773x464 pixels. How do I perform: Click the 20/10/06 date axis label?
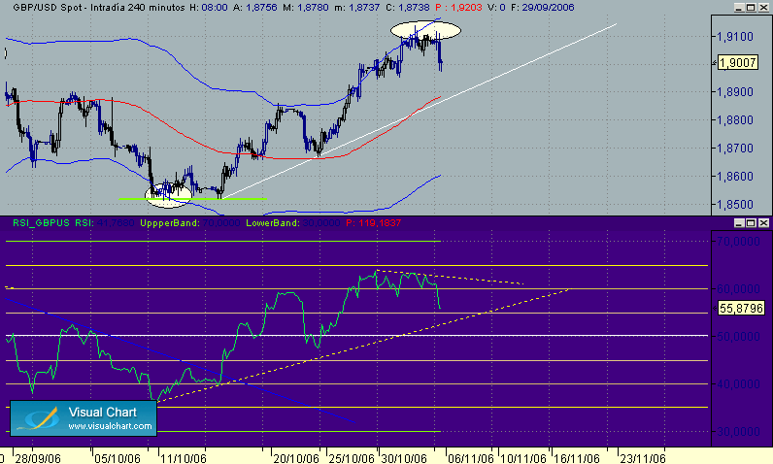296,458
